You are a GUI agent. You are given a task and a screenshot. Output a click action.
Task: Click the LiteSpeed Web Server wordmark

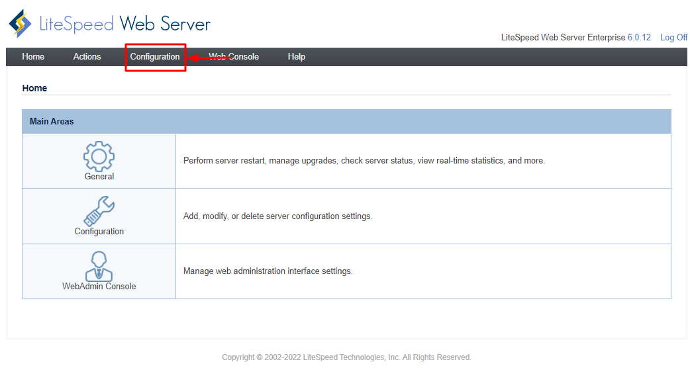pos(124,24)
